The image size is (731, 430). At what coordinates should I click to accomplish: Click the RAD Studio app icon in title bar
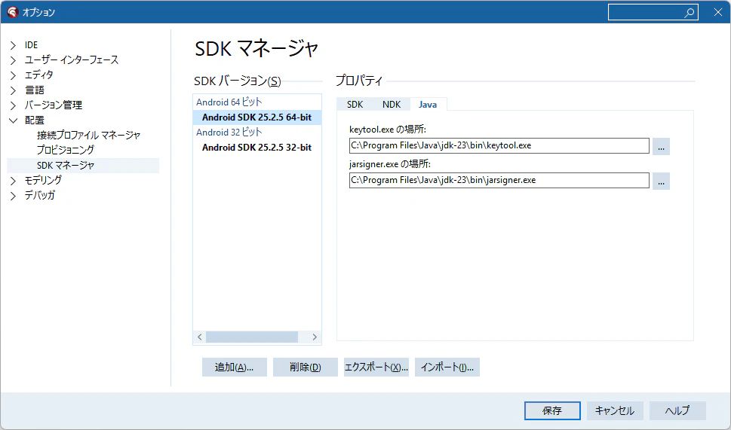point(13,12)
